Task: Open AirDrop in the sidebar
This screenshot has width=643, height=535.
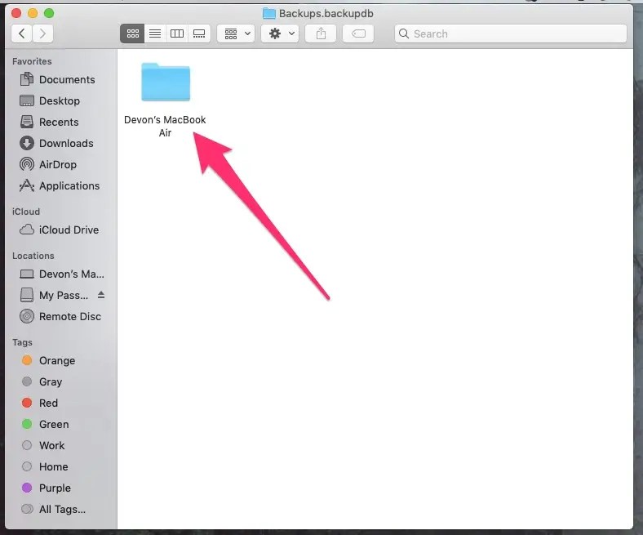Action: pyautogui.click(x=57, y=165)
